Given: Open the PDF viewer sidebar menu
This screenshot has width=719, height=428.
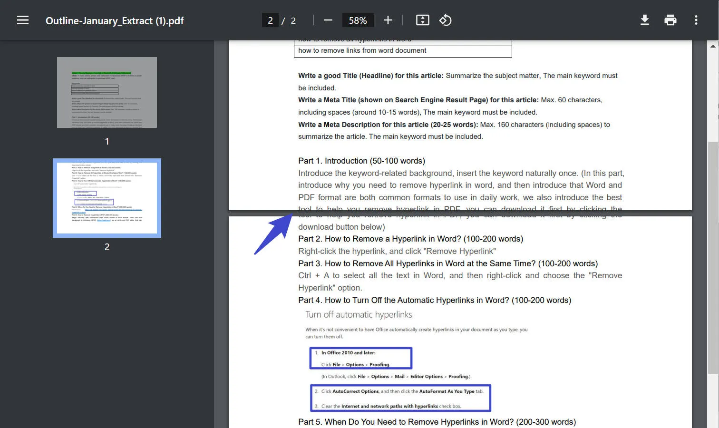Looking at the screenshot, I should coord(22,20).
